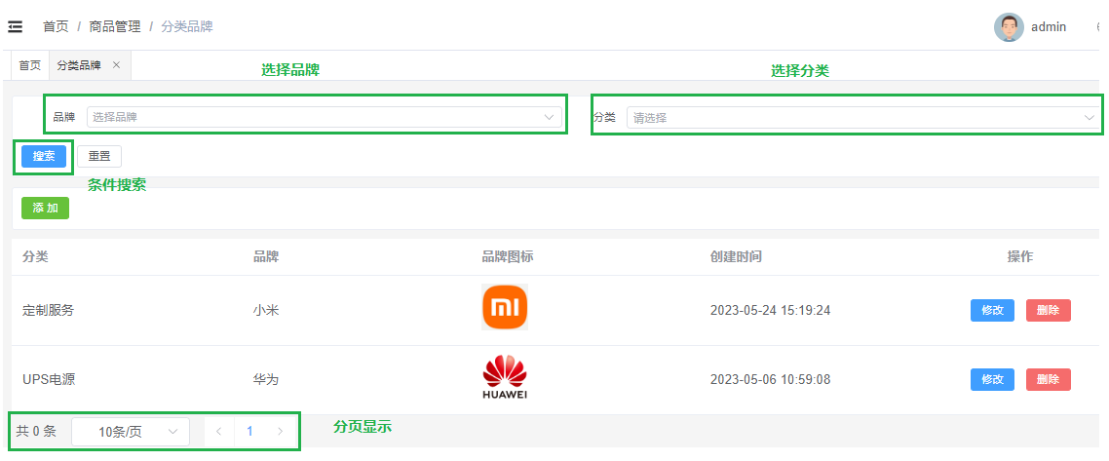Edit the 小米 row with 修改
1109x461 pixels.
pos(992,310)
